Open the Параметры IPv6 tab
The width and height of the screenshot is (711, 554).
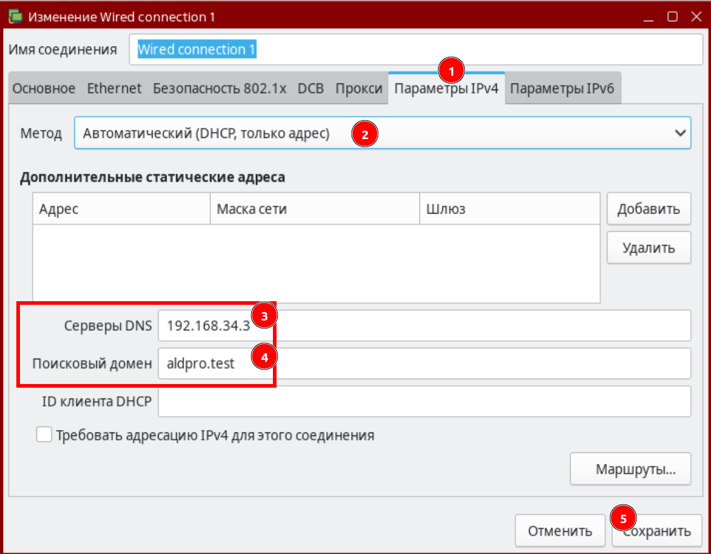click(562, 89)
